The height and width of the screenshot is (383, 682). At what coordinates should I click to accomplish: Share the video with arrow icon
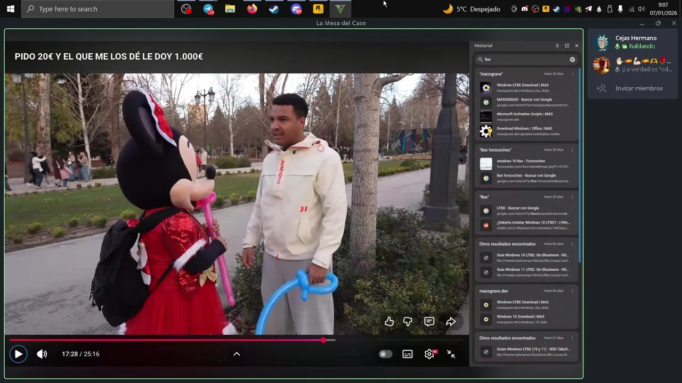point(451,321)
